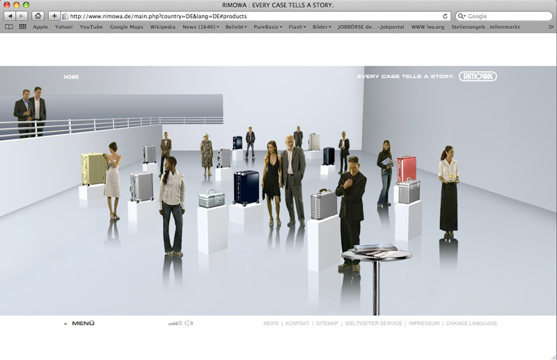The height and width of the screenshot is (360, 557).
Task: Click the two men on the balcony
Action: (x=30, y=111)
